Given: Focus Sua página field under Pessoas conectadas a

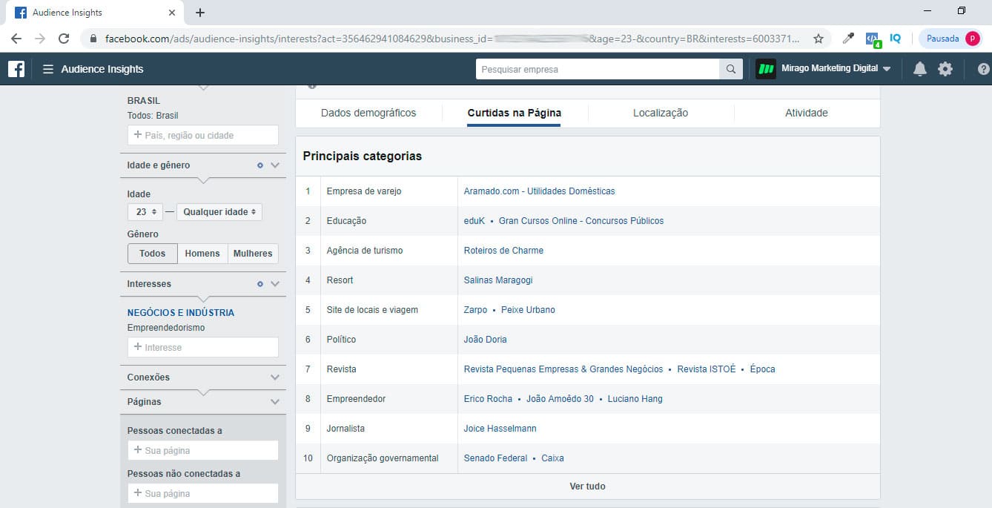Looking at the screenshot, I should tap(203, 450).
